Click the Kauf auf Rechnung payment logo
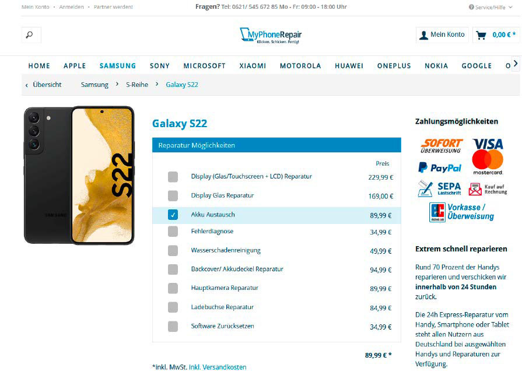522x371 pixels. [488, 189]
